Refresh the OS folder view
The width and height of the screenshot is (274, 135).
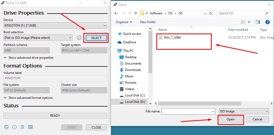pyautogui.click(x=211, y=13)
